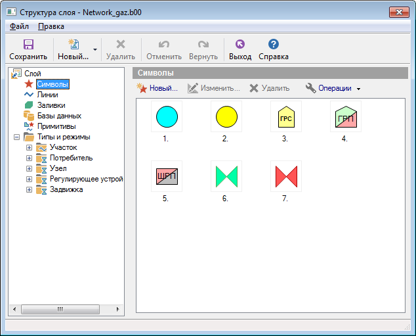Click the Выход exit icon

pos(239,45)
